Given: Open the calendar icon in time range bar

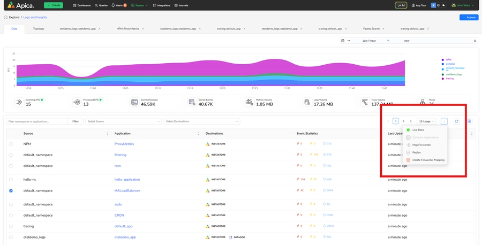Looking at the screenshot, I should [x=343, y=41].
